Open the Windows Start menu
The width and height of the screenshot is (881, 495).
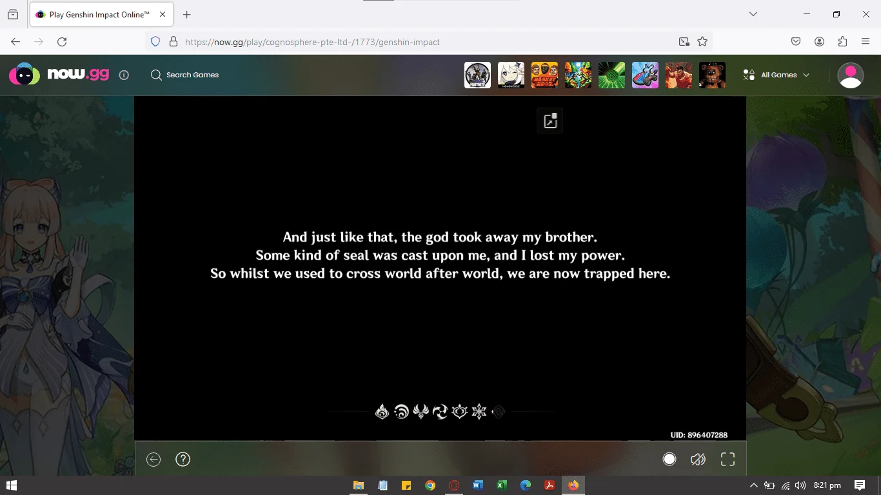(x=12, y=485)
